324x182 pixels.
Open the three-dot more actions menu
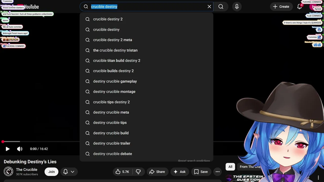pyautogui.click(x=218, y=172)
